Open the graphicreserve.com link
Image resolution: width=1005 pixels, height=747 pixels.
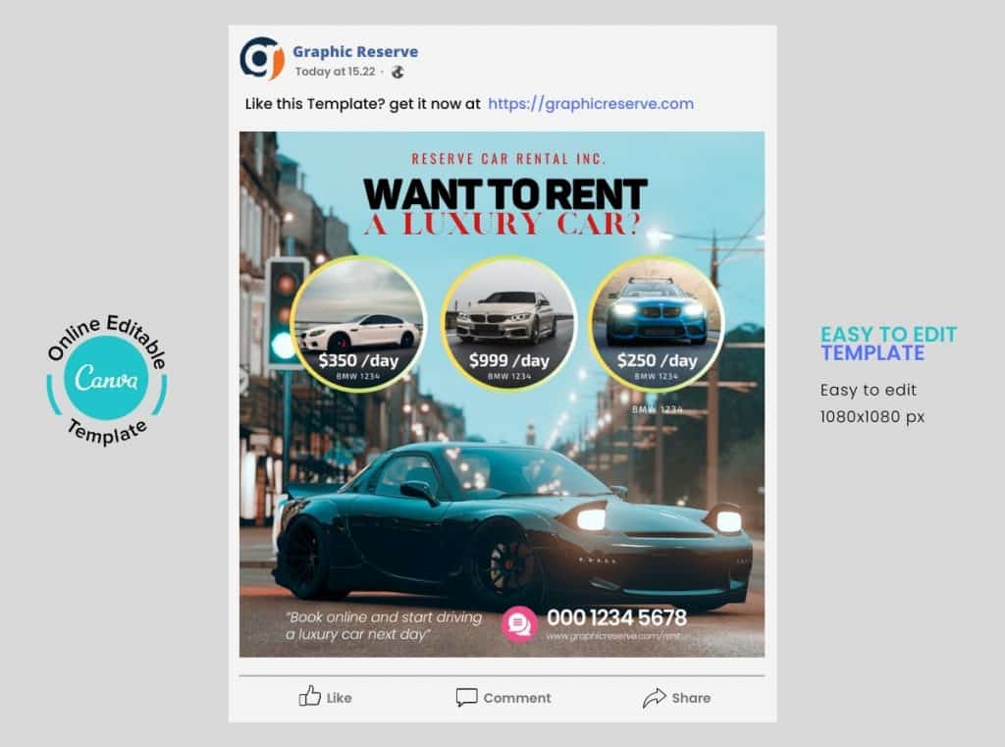click(590, 104)
